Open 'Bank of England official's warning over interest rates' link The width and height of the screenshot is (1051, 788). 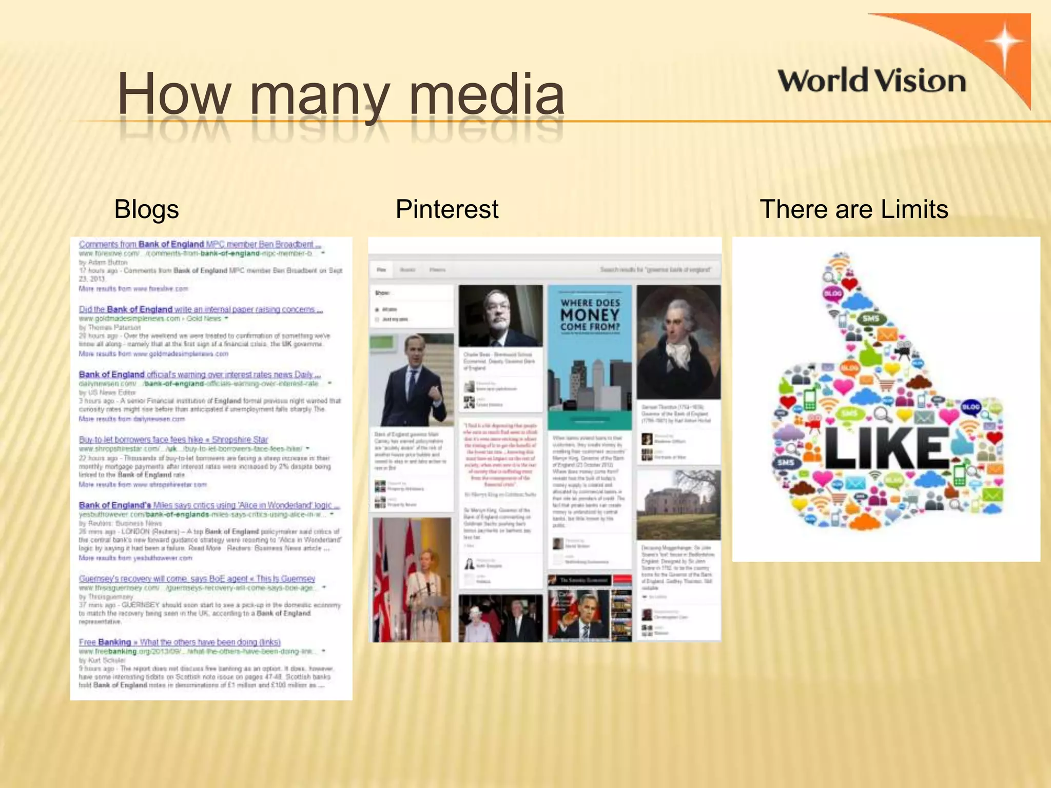[x=200, y=374]
